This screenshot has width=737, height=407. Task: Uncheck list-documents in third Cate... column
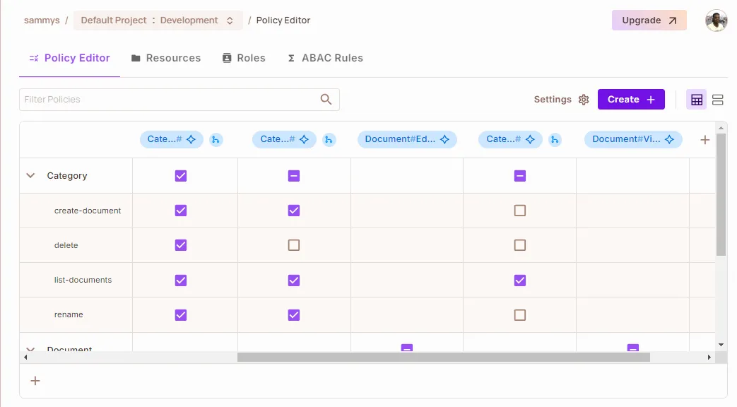click(520, 281)
